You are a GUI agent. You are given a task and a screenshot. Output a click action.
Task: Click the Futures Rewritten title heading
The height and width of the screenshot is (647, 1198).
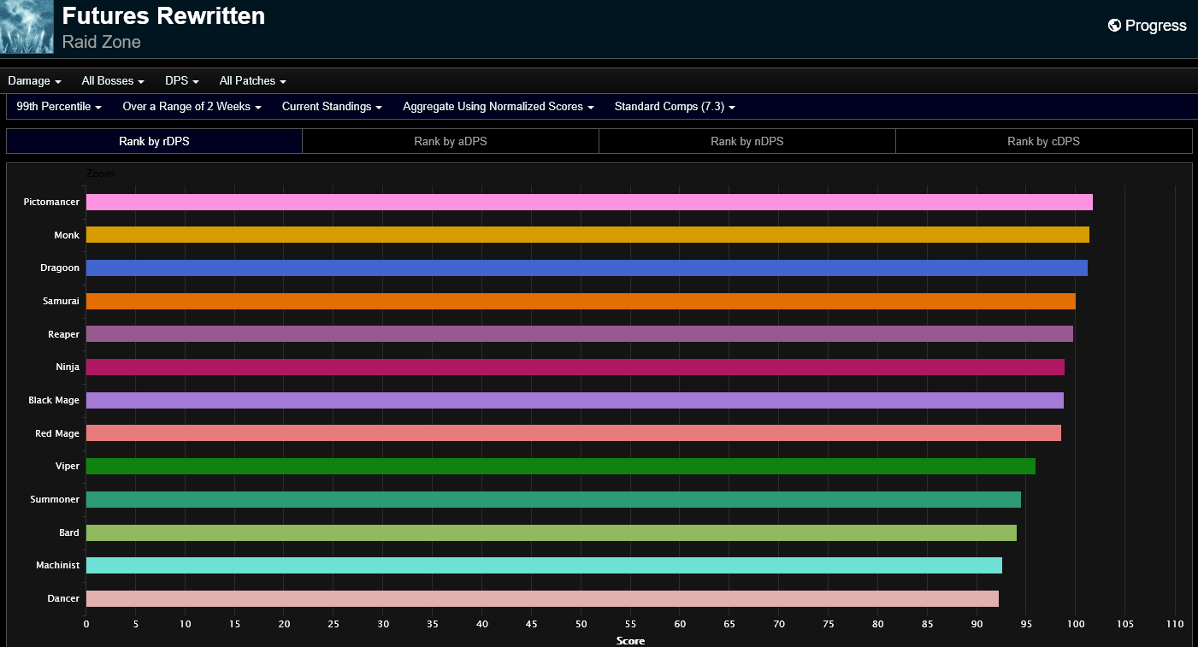[163, 16]
